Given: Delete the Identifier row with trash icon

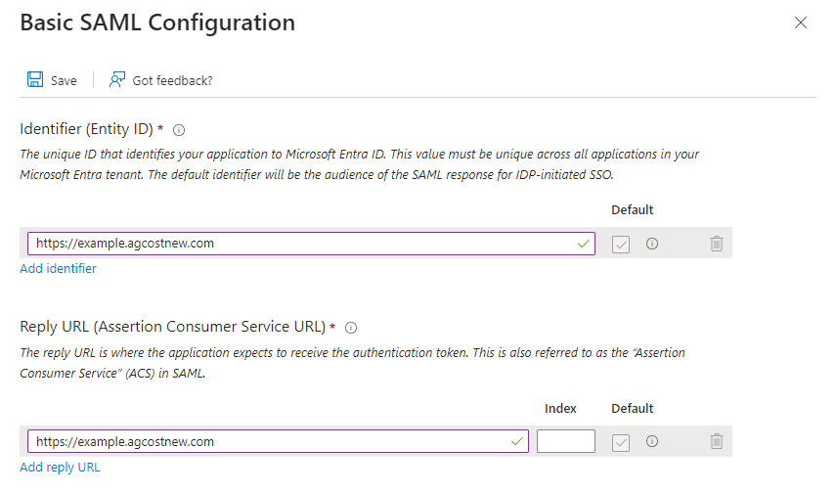Looking at the screenshot, I should click(717, 244).
